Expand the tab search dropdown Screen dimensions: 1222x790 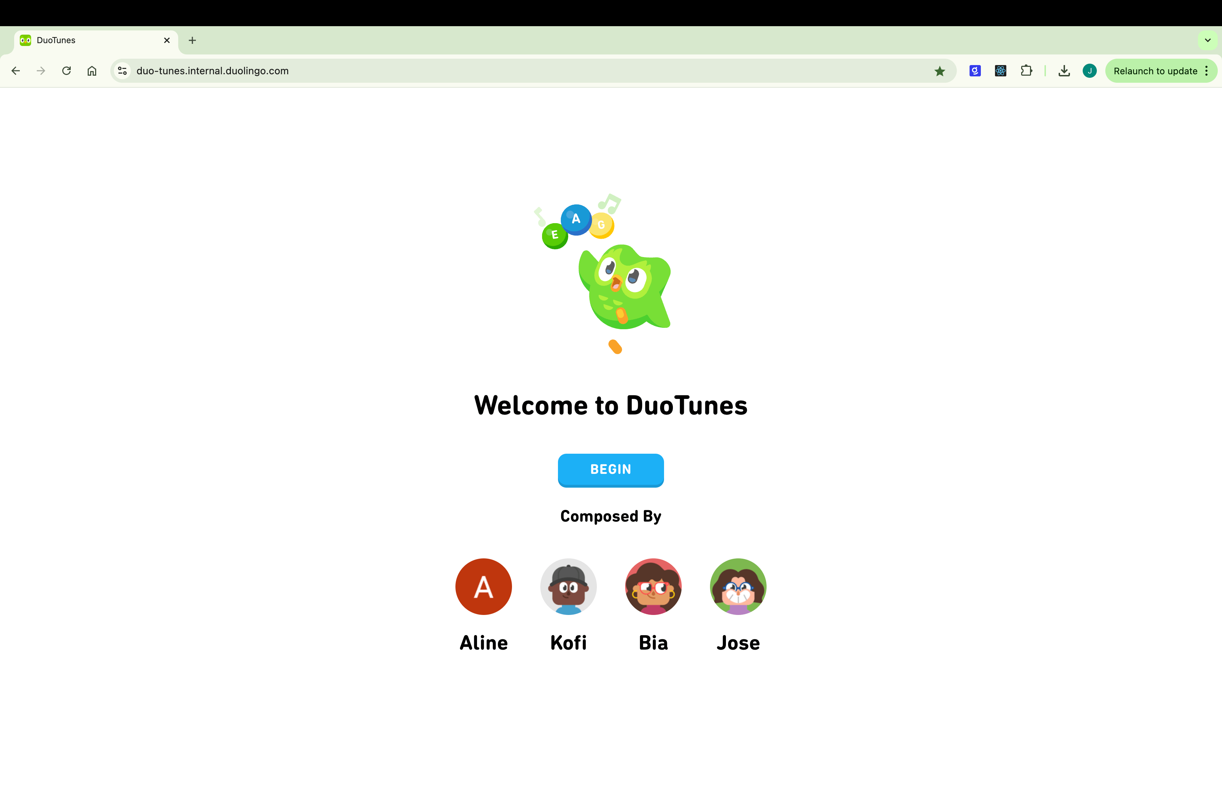pos(1208,41)
